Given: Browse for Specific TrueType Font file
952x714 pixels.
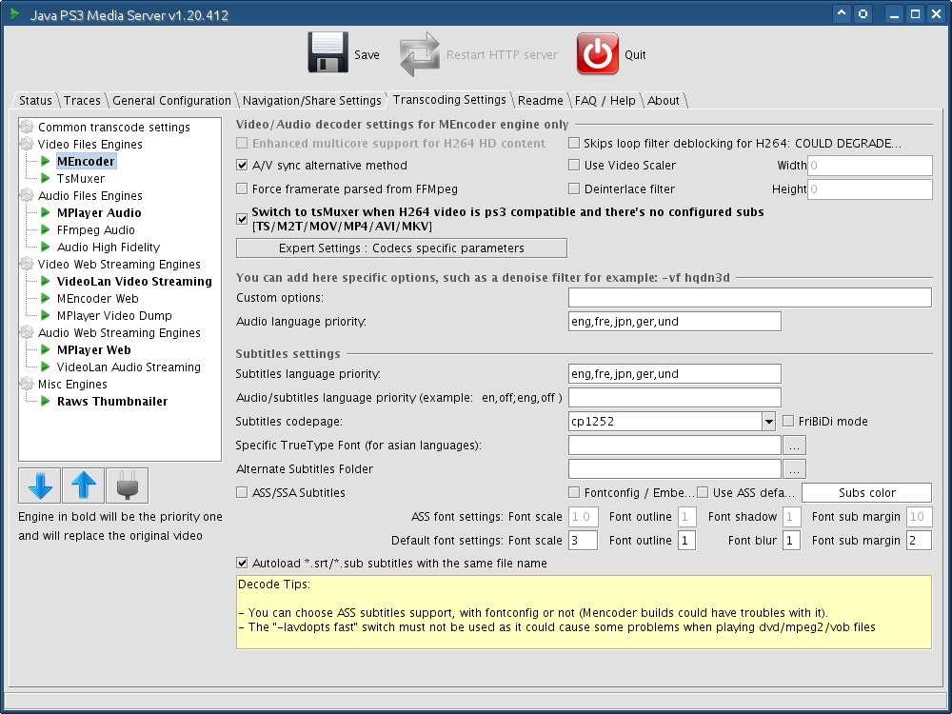Looking at the screenshot, I should click(x=794, y=446).
